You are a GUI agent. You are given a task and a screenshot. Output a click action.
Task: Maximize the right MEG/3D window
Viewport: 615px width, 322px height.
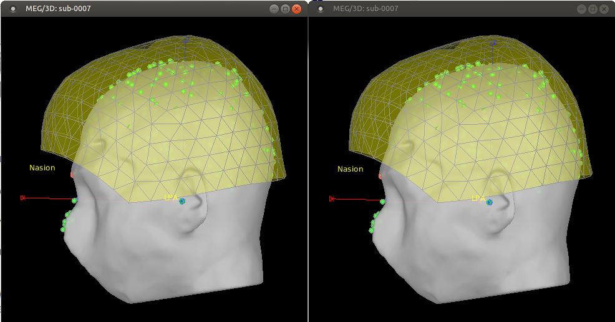(593, 9)
